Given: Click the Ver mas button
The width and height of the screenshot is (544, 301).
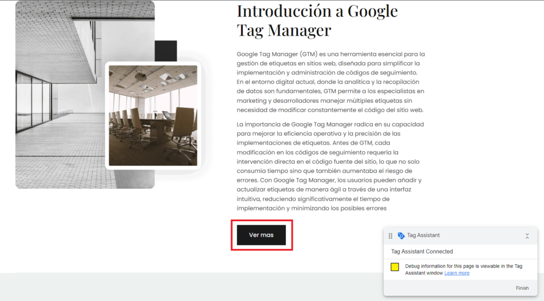Looking at the screenshot, I should coord(261,235).
